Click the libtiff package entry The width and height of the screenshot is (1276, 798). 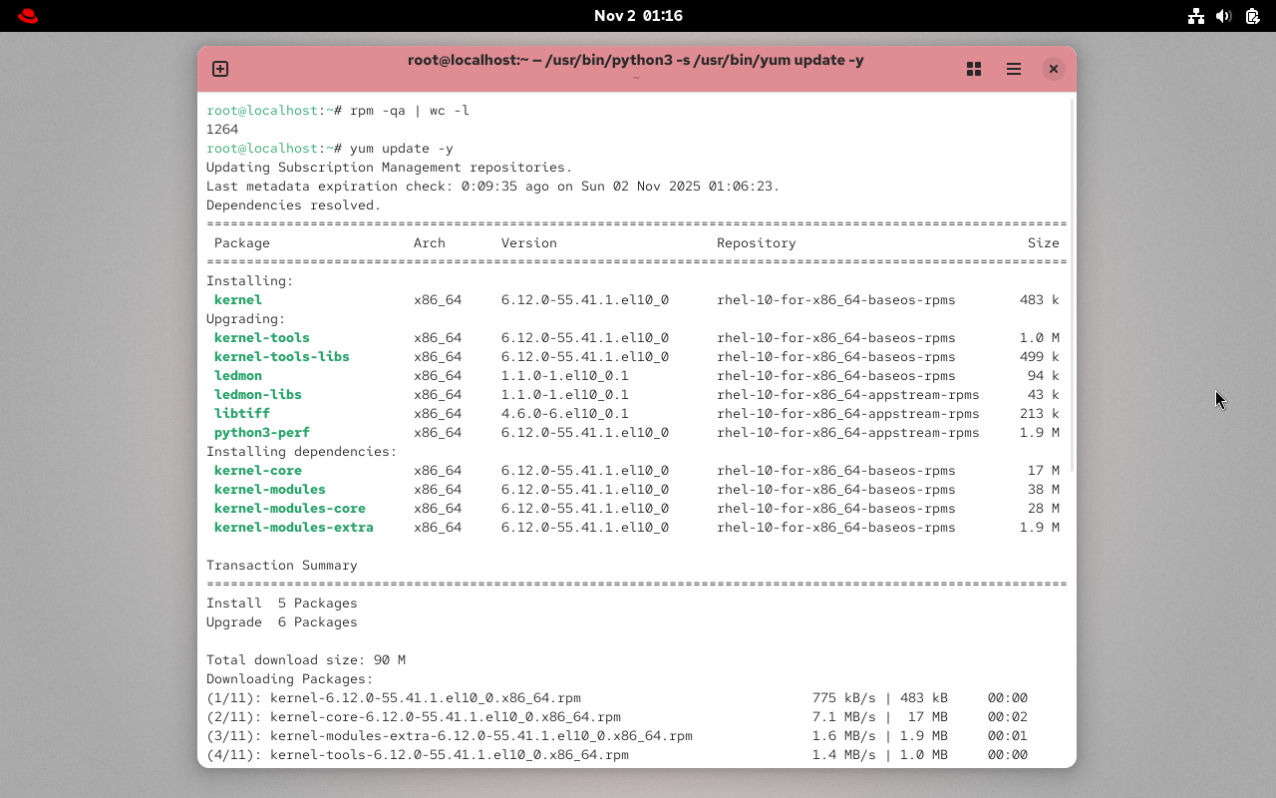point(241,413)
